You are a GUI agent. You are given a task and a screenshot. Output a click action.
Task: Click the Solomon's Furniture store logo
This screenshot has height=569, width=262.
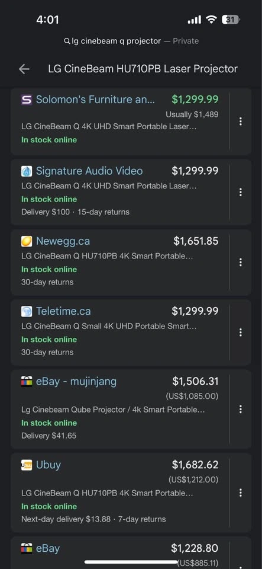click(27, 100)
